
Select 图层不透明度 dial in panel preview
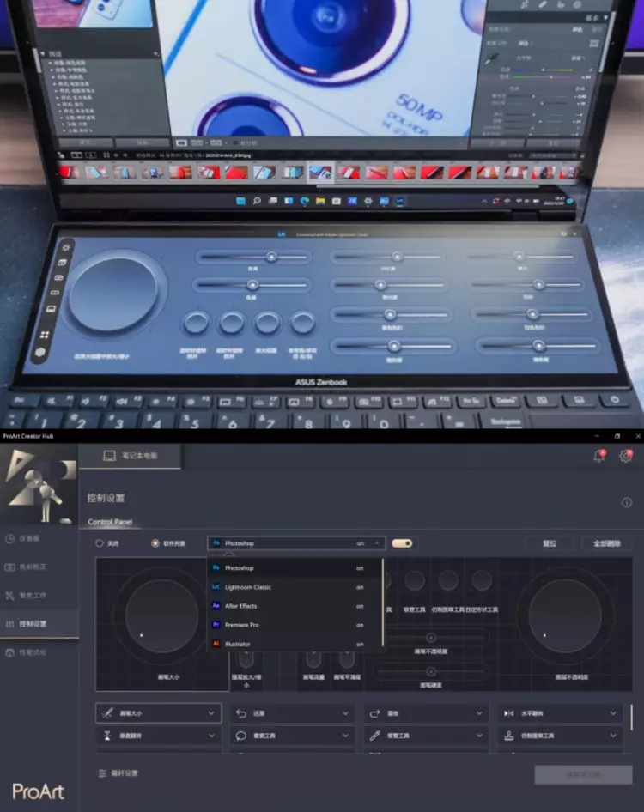[564, 615]
